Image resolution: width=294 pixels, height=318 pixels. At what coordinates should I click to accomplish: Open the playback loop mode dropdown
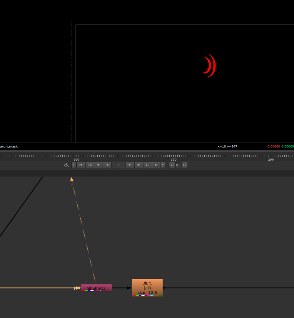[x=66, y=165]
